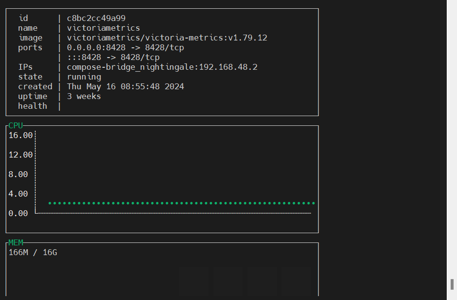The height and width of the screenshot is (300, 457).
Task: Click the CPU panel title
Action: (16, 126)
